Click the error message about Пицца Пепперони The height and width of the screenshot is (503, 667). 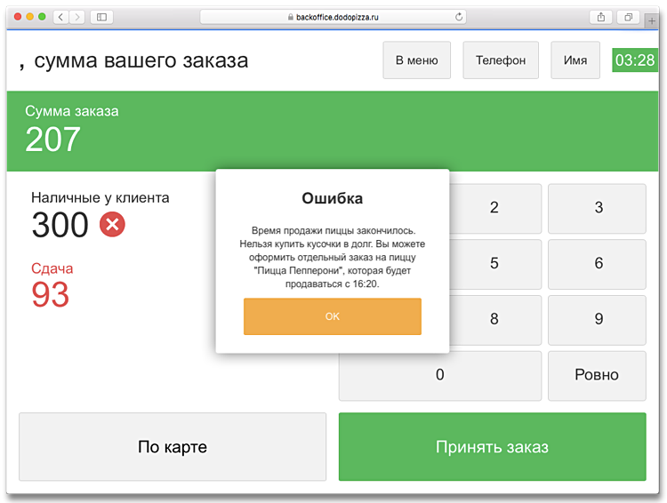point(333,257)
